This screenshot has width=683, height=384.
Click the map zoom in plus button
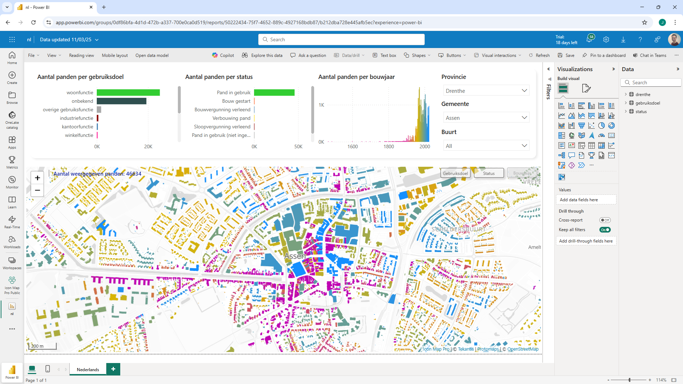pos(37,178)
